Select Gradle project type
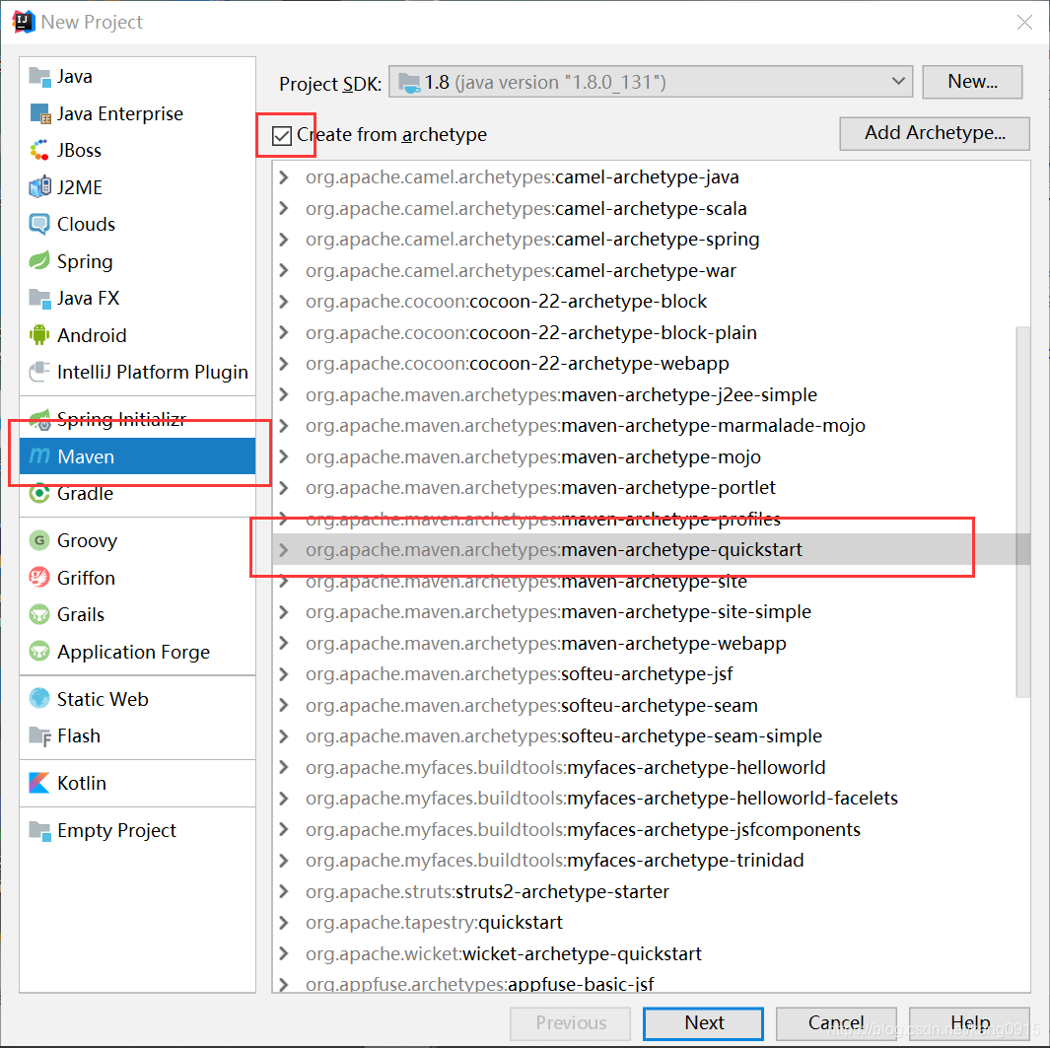This screenshot has height=1048, width=1050. pyautogui.click(x=137, y=494)
